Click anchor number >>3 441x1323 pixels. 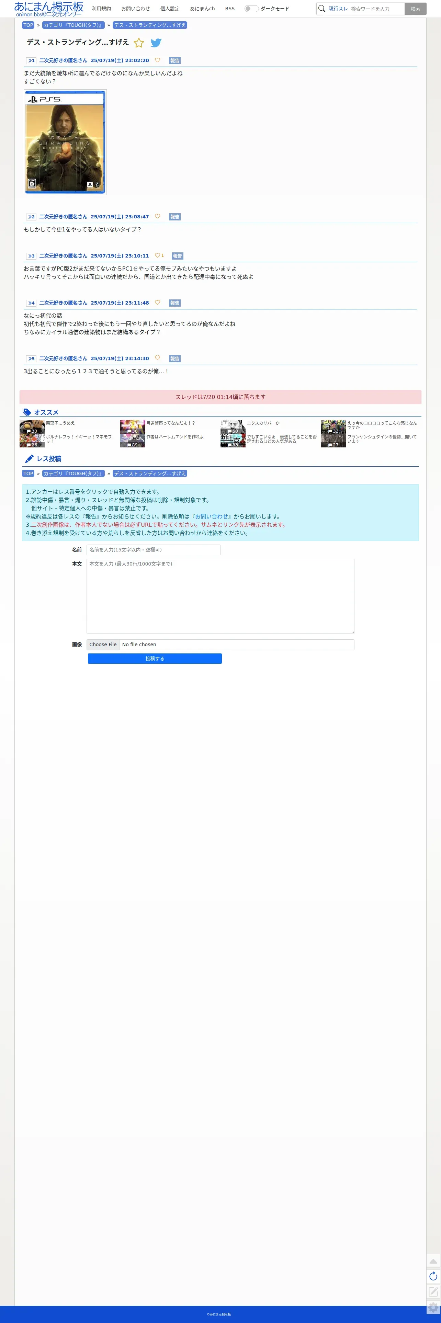(x=31, y=256)
